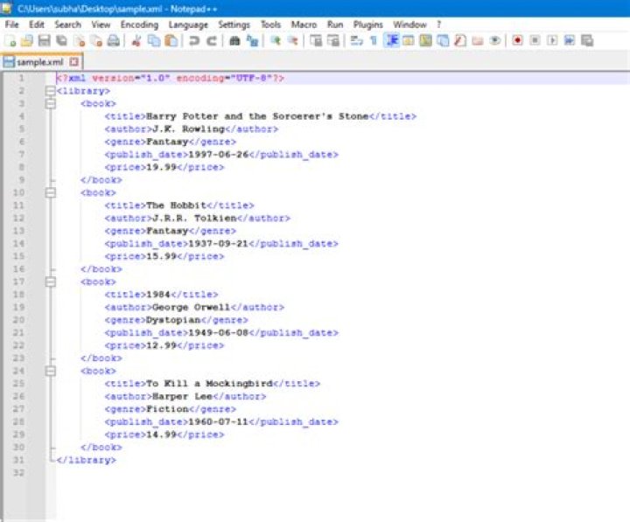The height and width of the screenshot is (522, 630).
Task: Open the User Defined Language icon
Action: 409,40
